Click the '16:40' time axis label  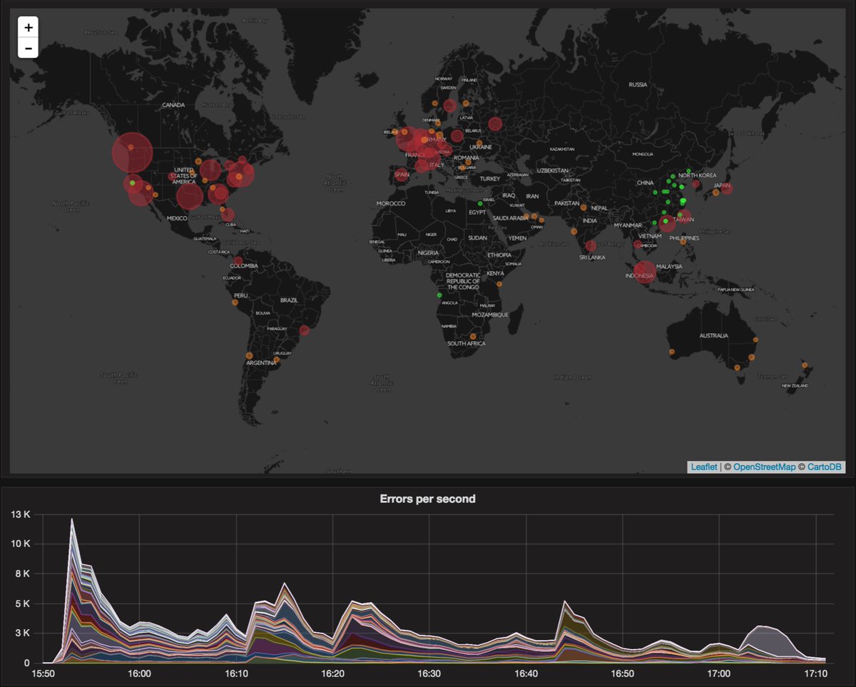pyautogui.click(x=526, y=673)
